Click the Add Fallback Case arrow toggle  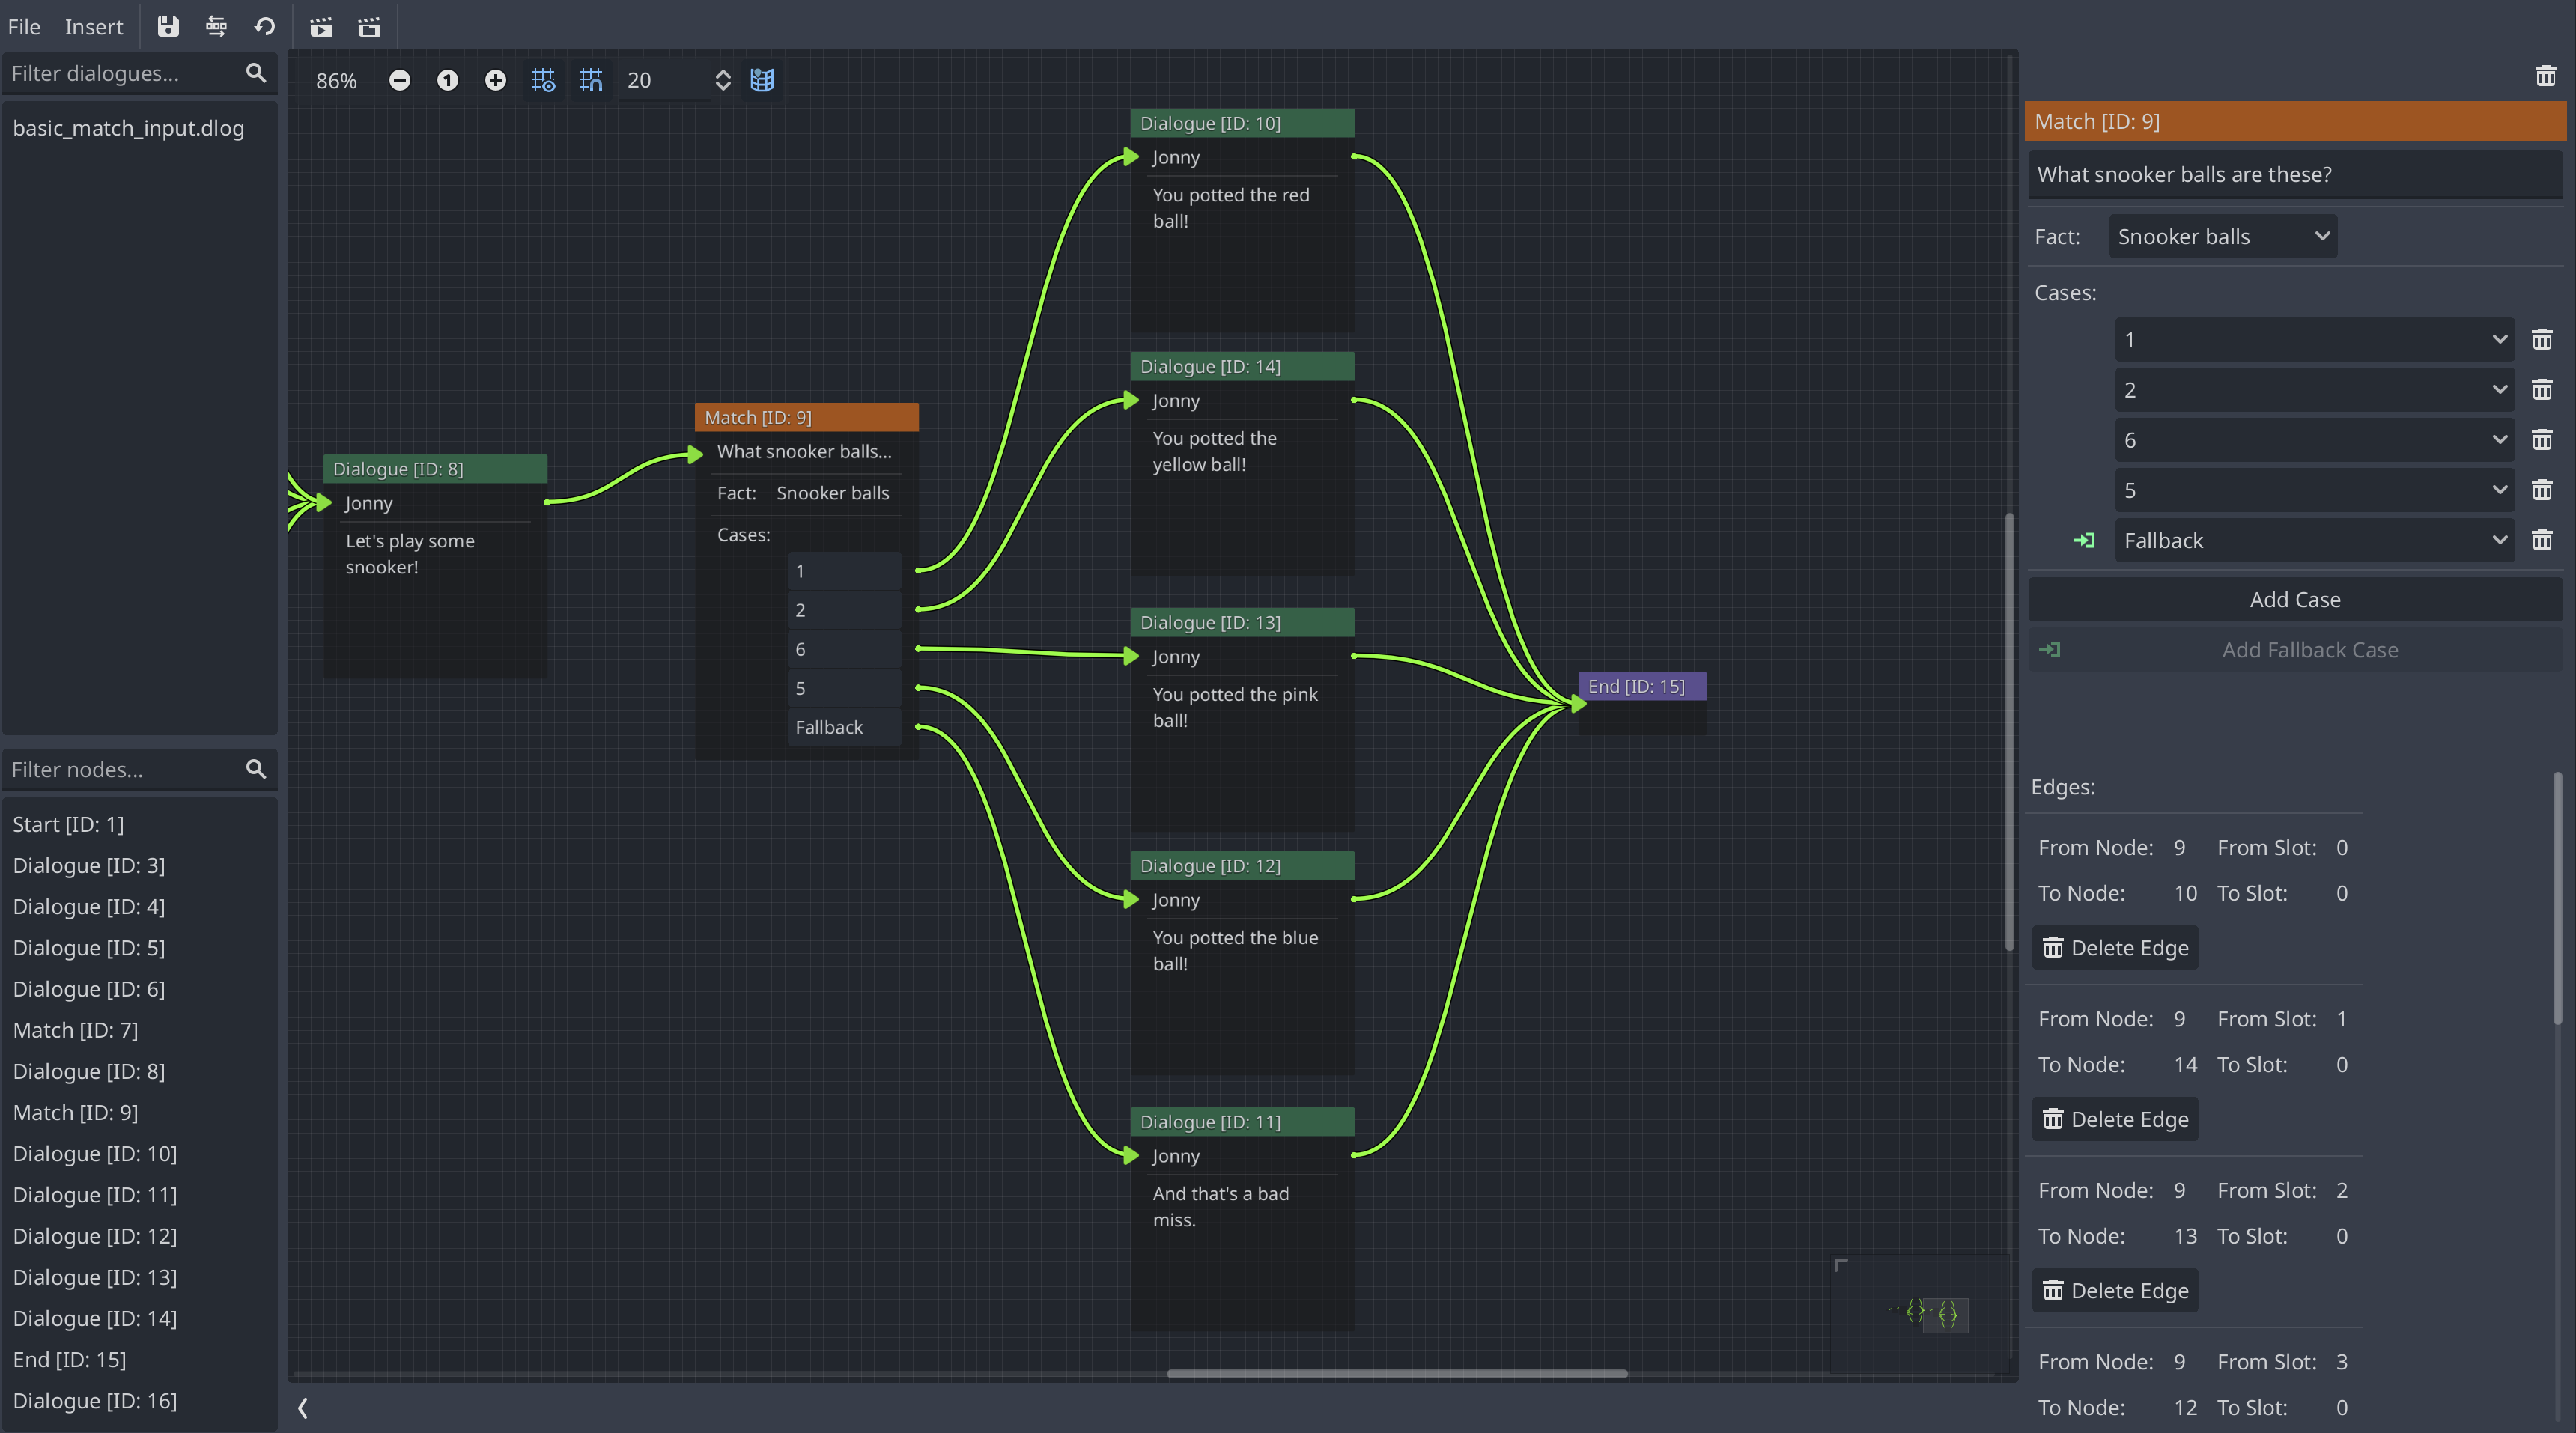click(x=2051, y=649)
